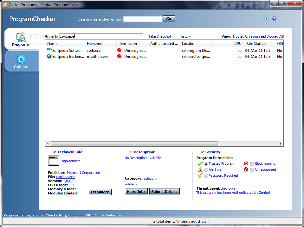Click the scroll left arrow of program list
Viewport: 304px width, 227px height.
pos(48,144)
